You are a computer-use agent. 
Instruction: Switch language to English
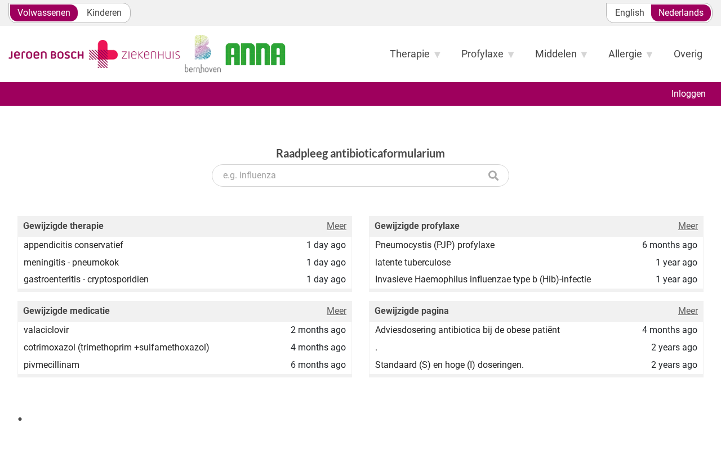[629, 13]
